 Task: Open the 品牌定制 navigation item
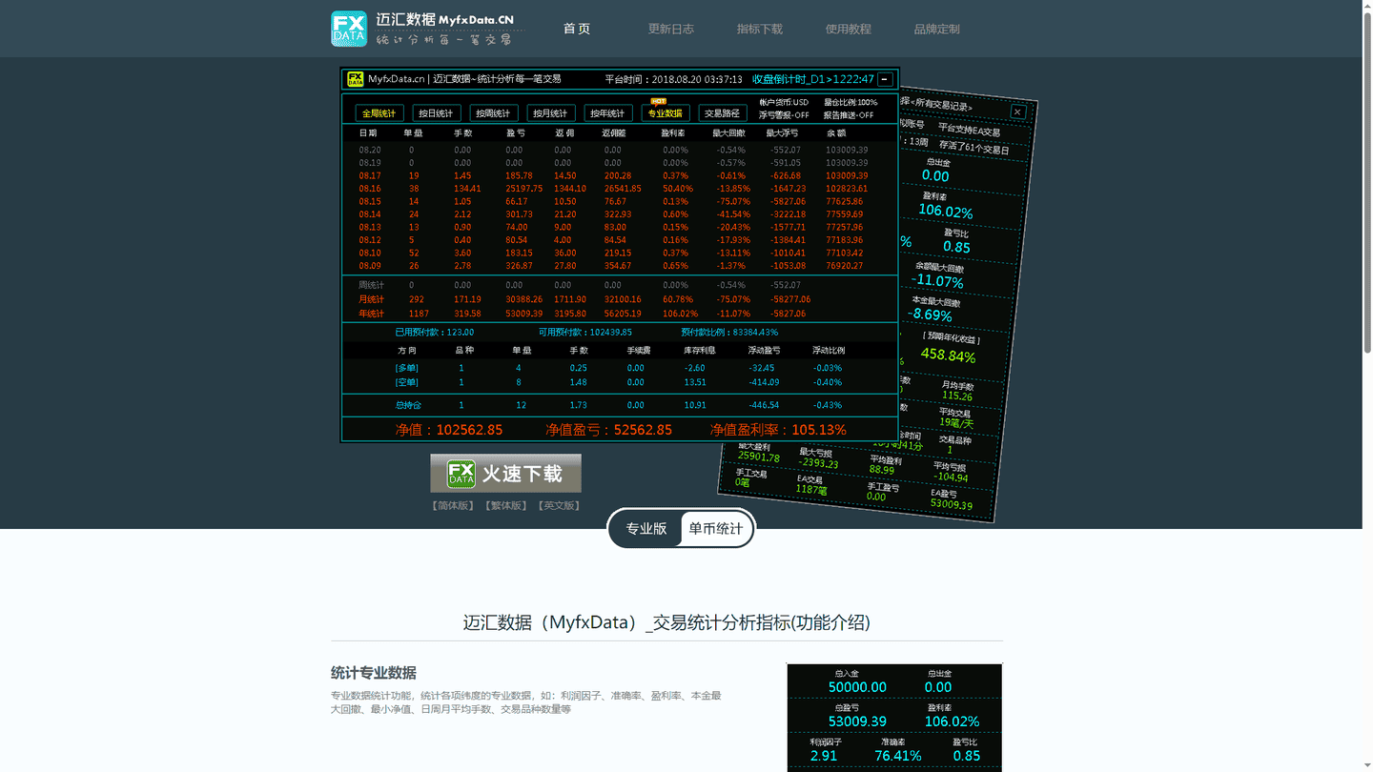pos(937,29)
